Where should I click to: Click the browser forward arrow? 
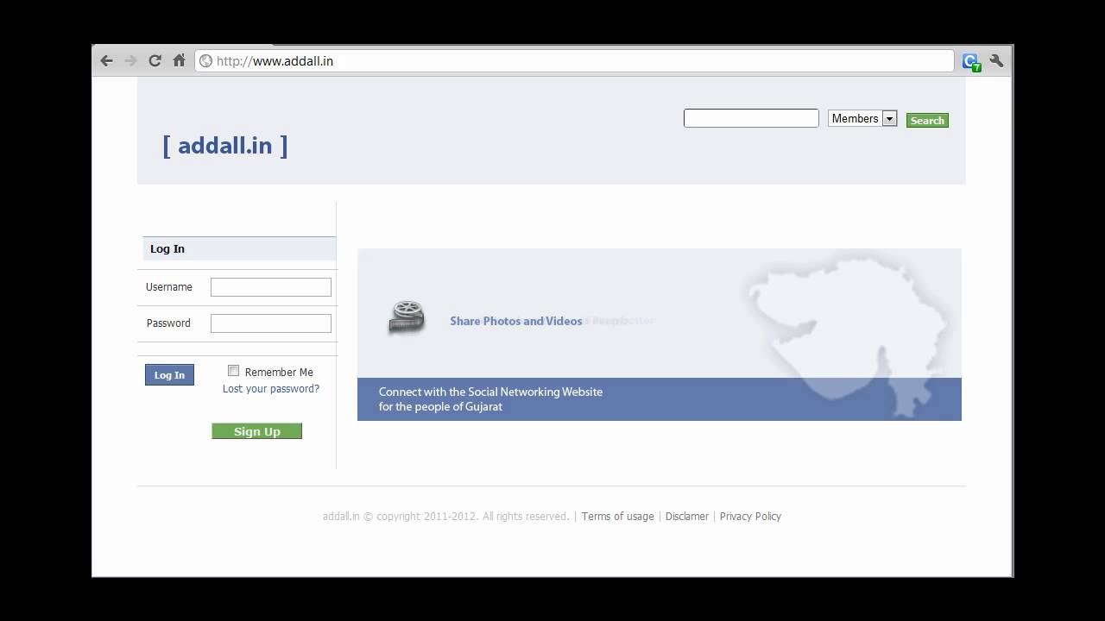click(130, 60)
